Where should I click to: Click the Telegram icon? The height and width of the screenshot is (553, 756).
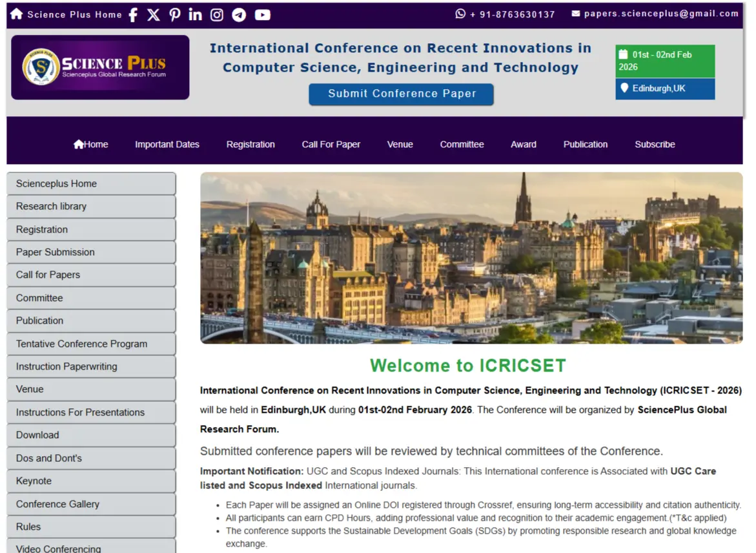(239, 14)
